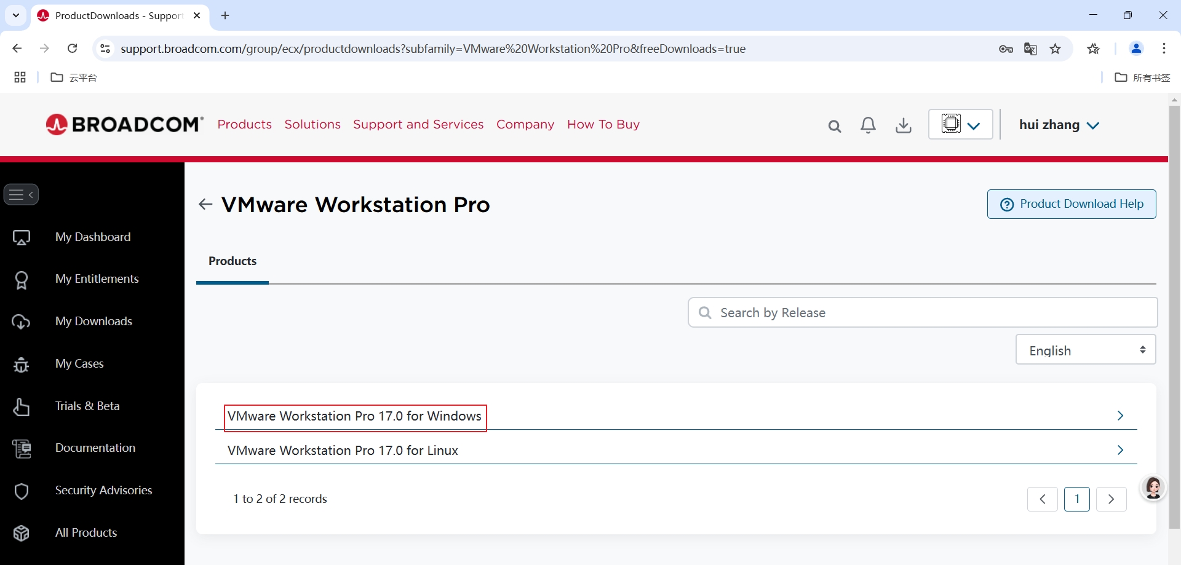Open the Products menu in top navigation

[244, 124]
